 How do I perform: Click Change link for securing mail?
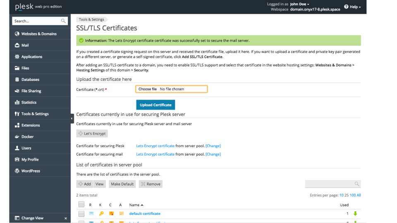tap(213, 154)
